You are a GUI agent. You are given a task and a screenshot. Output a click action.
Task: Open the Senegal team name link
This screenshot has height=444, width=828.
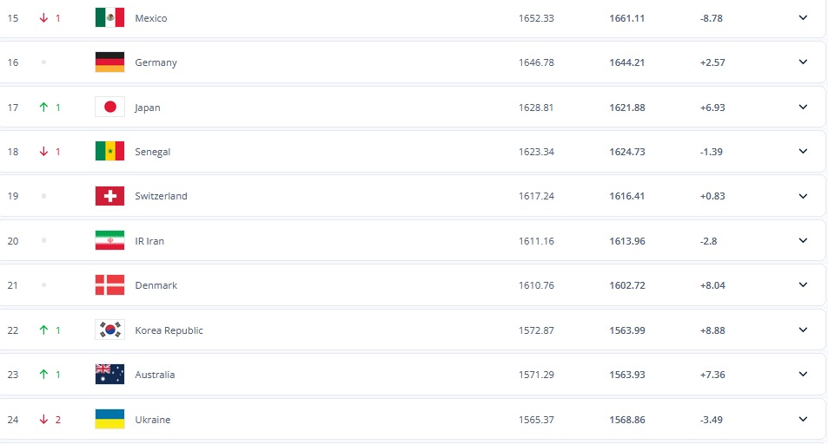pos(153,152)
